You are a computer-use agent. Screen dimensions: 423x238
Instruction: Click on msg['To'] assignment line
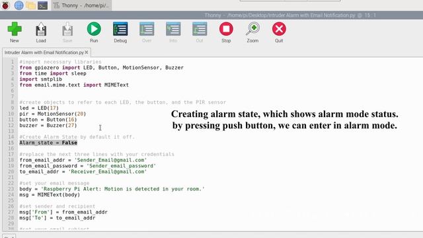(58, 218)
